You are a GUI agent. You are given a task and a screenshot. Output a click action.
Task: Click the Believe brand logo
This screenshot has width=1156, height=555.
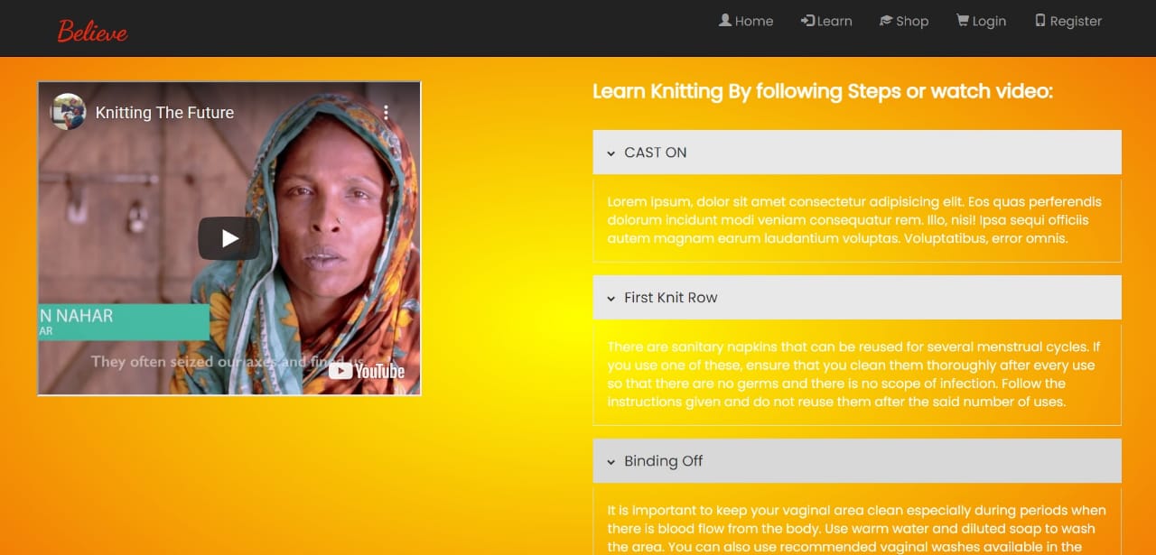tap(92, 31)
